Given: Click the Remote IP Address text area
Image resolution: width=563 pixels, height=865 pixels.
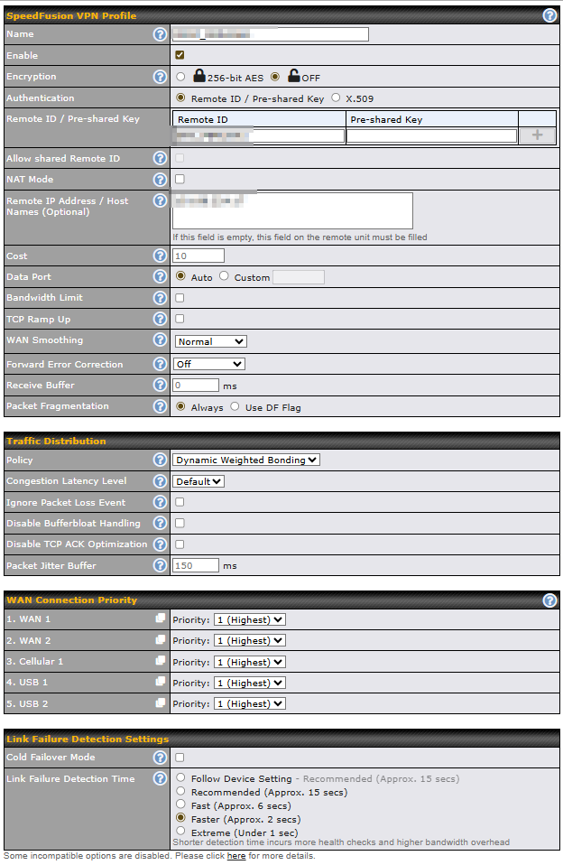Looking at the screenshot, I should coord(293,210).
